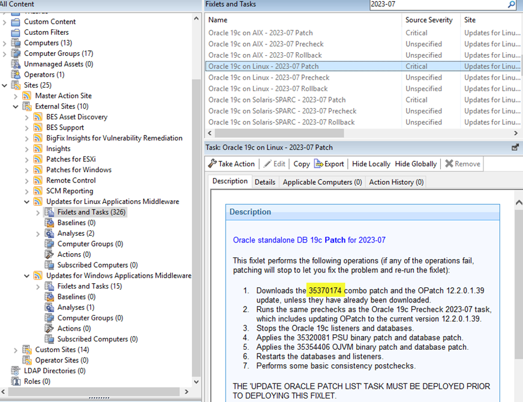Click the Master Action Site feed icon
Viewport: 523px width, 402px height.
pos(26,96)
